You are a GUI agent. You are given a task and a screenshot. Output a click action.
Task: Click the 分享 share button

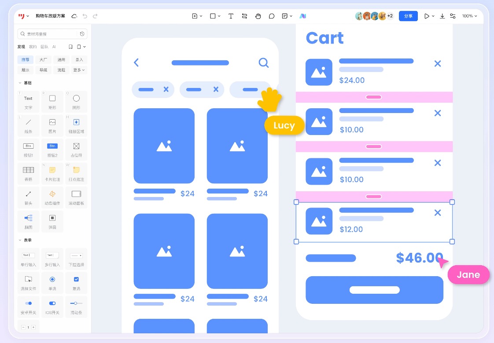pos(408,16)
